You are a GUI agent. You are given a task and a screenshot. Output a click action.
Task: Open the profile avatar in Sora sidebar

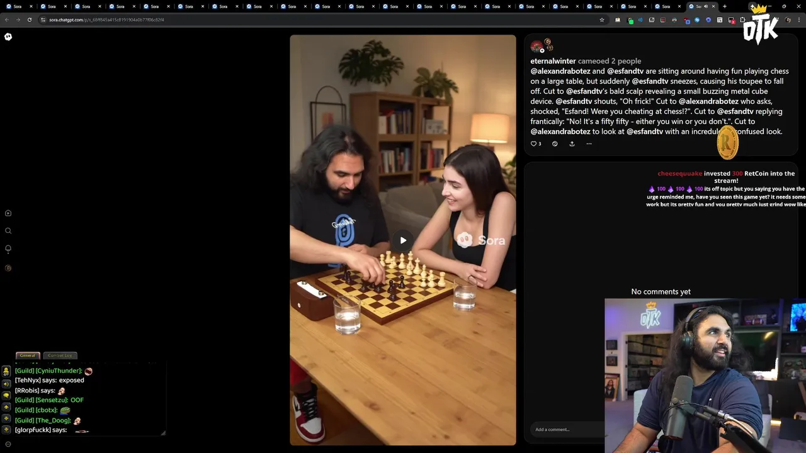[x=8, y=268]
